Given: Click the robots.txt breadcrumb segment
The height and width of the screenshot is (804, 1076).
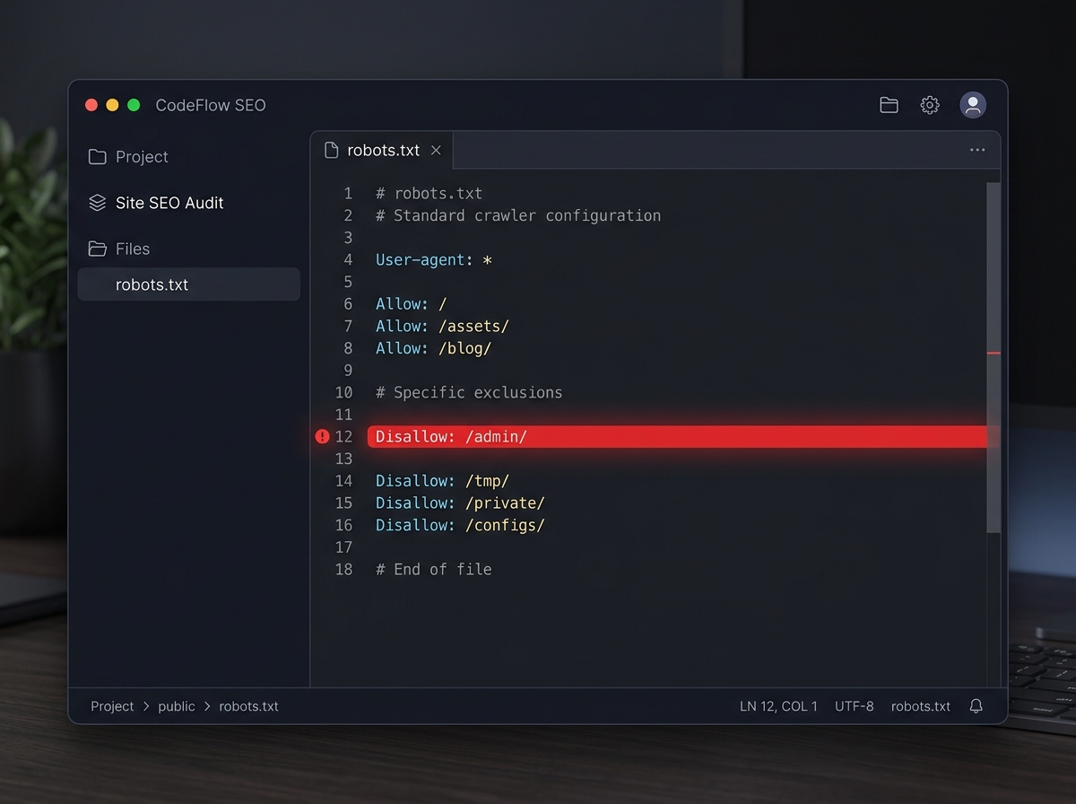Looking at the screenshot, I should tap(248, 706).
